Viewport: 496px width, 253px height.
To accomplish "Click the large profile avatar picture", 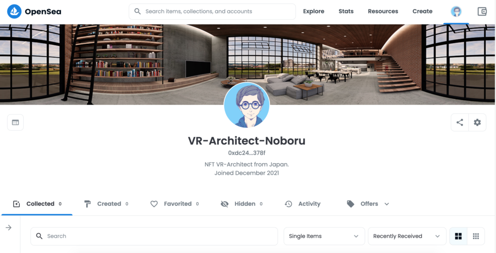I will pyautogui.click(x=247, y=105).
